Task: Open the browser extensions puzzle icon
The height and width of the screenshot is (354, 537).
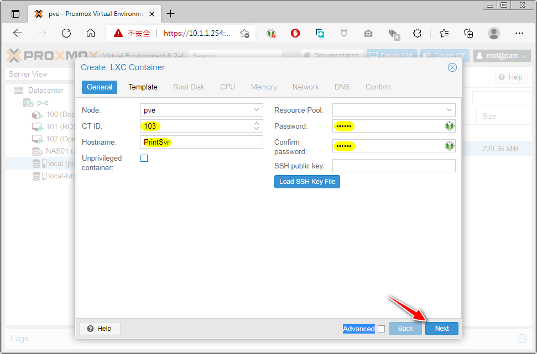Action: click(418, 33)
